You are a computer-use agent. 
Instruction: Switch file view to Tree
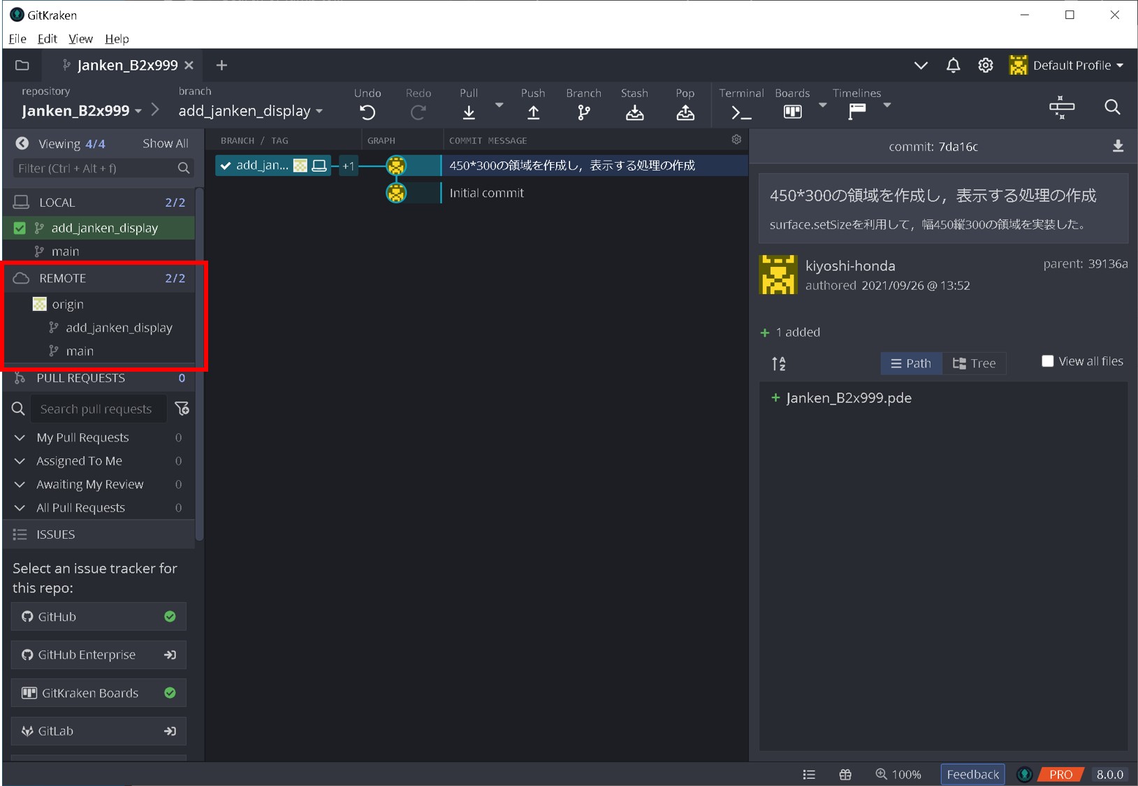click(975, 363)
